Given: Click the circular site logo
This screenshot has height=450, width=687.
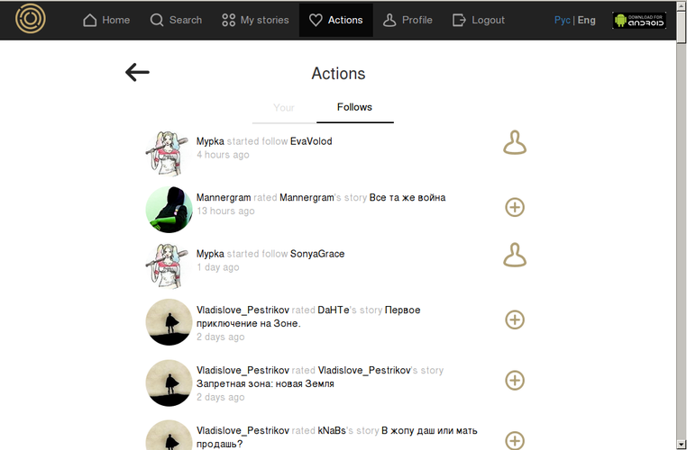Looking at the screenshot, I should (x=31, y=19).
